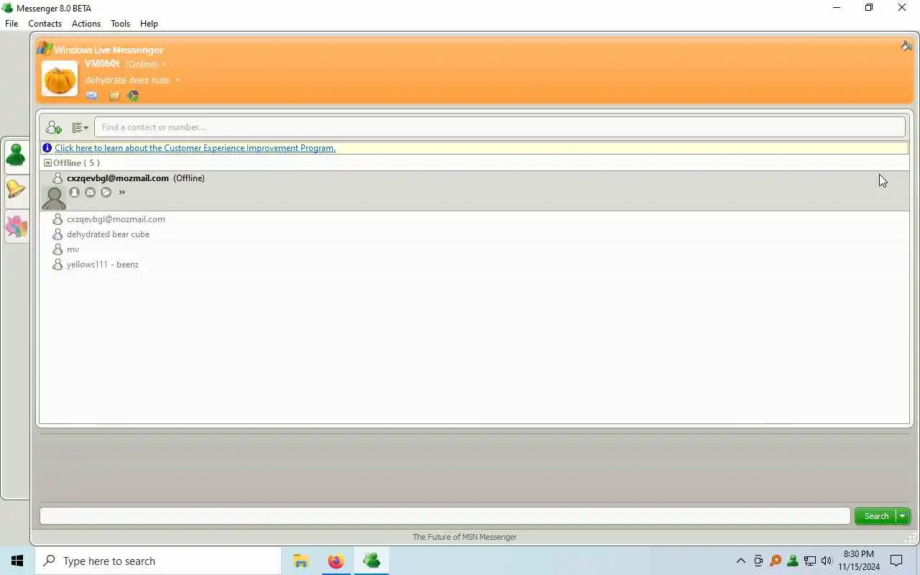Image resolution: width=920 pixels, height=575 pixels.
Task: Collapse the Offline (5) group
Action: [x=47, y=163]
